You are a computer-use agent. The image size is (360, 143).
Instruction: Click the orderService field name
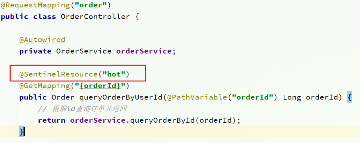point(144,51)
